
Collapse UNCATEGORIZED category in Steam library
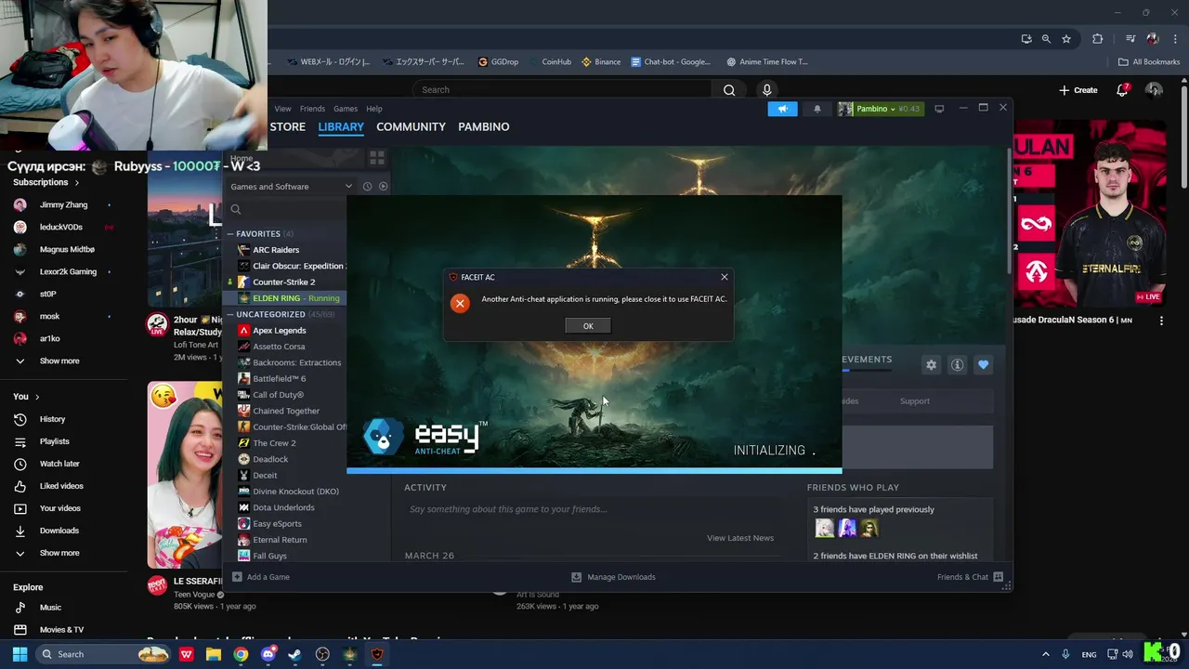coord(231,314)
